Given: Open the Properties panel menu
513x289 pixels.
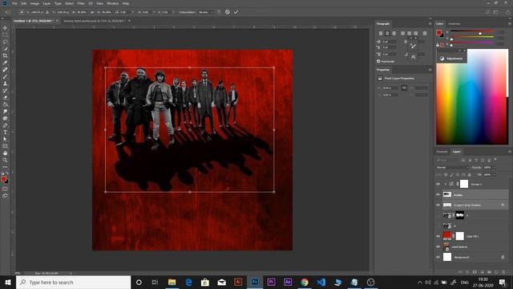Looking at the screenshot, I should tap(430, 70).
